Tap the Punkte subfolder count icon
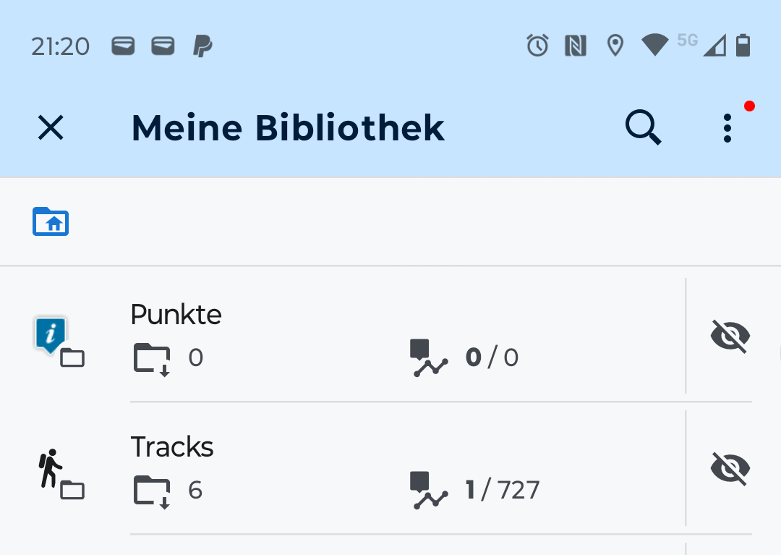This screenshot has height=555, width=781. point(152,359)
